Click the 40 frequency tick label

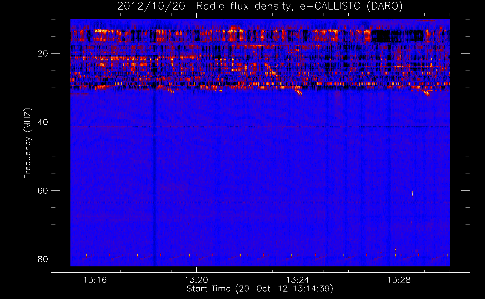coord(43,122)
